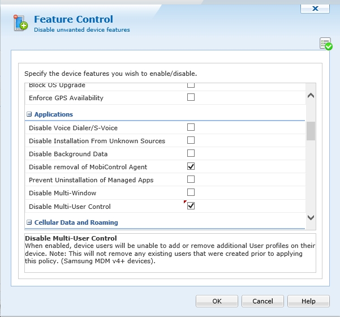The height and width of the screenshot is (317, 340).
Task: Select the Disable Multi-User Control row label
Action: point(70,207)
